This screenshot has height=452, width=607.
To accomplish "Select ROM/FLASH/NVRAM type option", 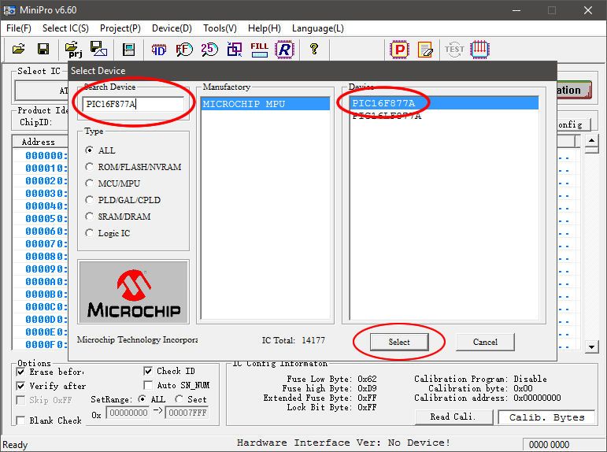I will [x=90, y=167].
